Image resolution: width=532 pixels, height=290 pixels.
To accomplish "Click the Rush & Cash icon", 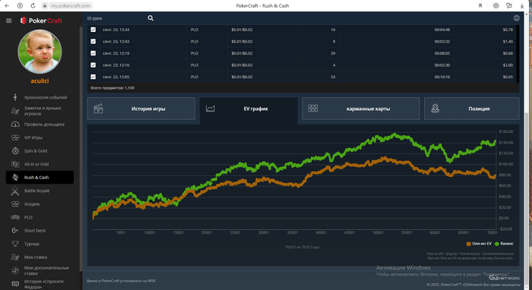I will (15, 177).
